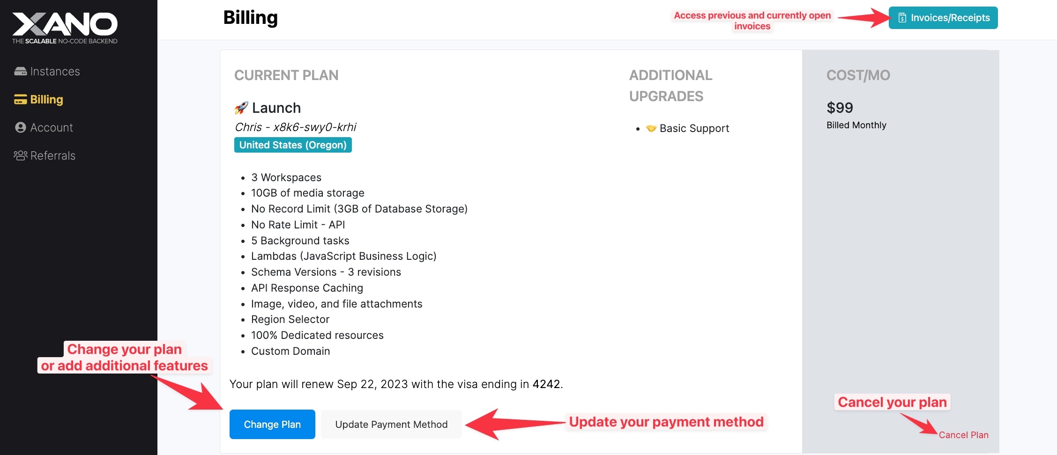Click Schema Versions - 3 revisions feature
Screen dimensions: 1057x455
coord(326,272)
